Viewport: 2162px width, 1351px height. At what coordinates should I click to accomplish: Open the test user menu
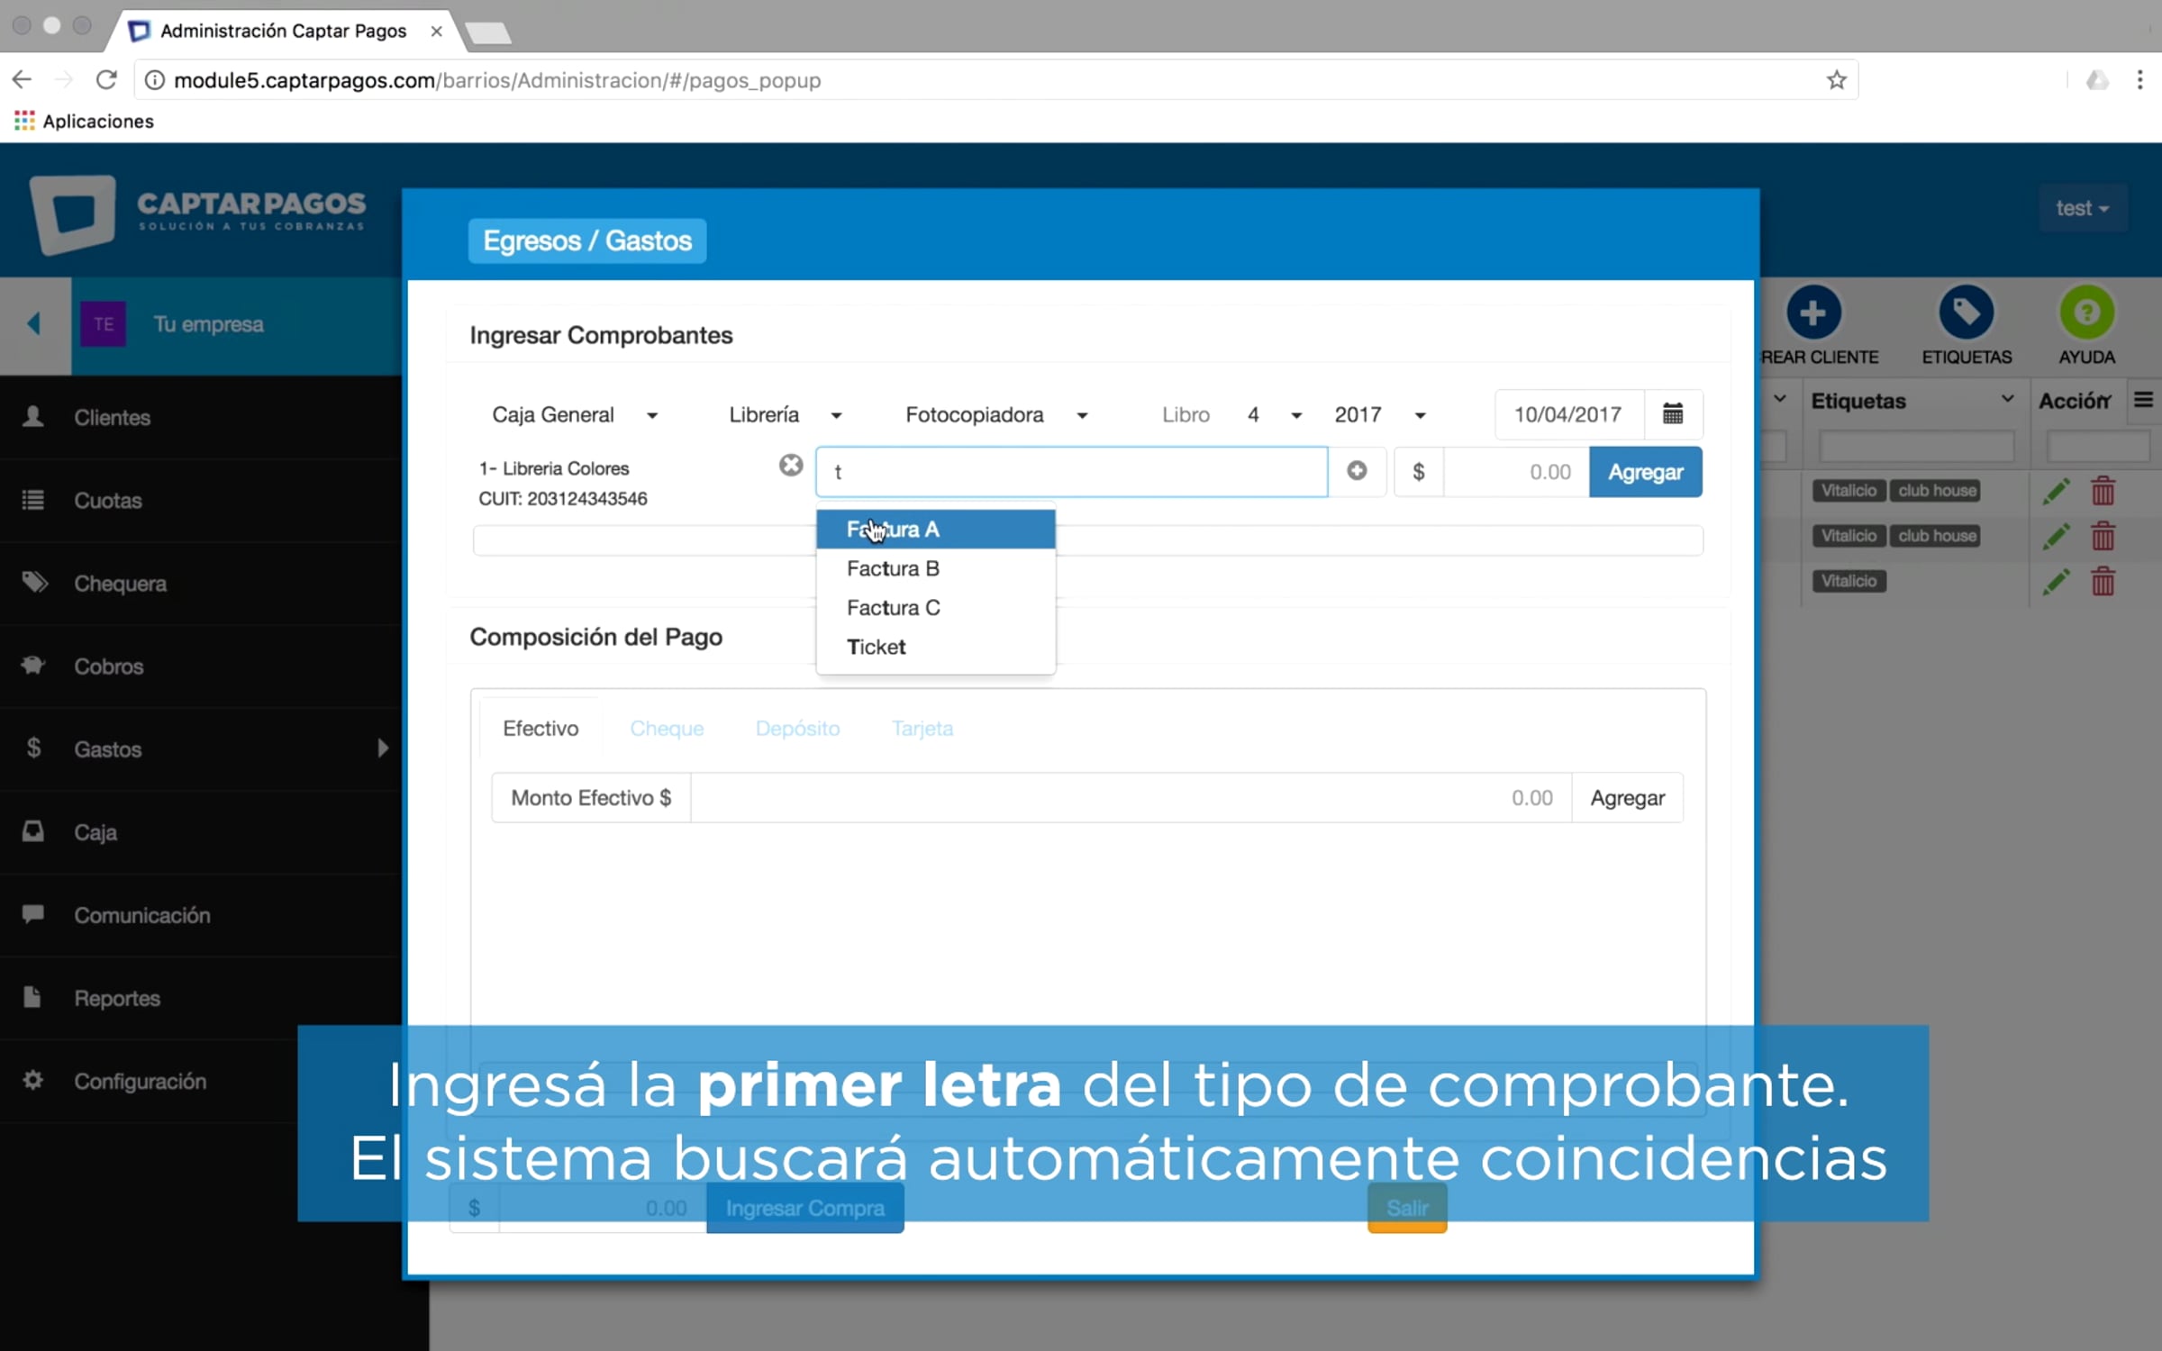click(x=2082, y=209)
